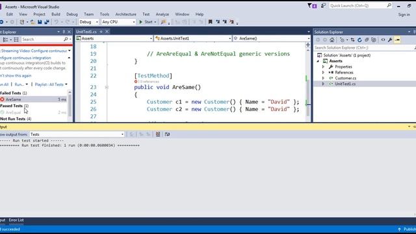Select the passed AreEqual test
This screenshot has height=234, width=416.
pos(33,112)
